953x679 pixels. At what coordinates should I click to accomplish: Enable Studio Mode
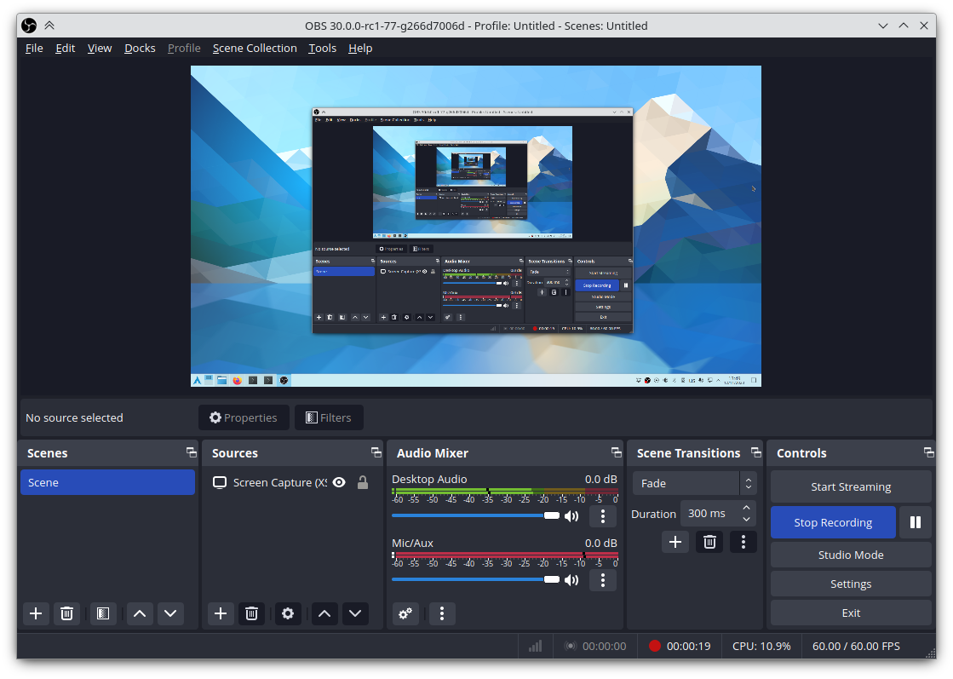pyautogui.click(x=850, y=555)
